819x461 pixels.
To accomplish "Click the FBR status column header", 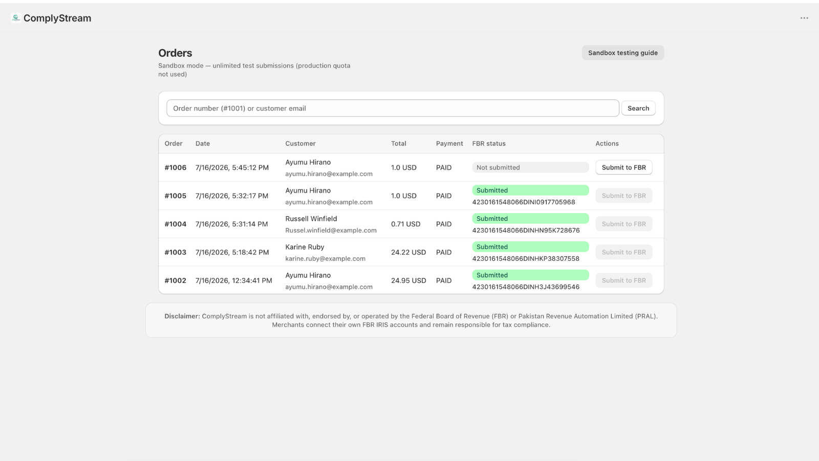I will pos(489,143).
